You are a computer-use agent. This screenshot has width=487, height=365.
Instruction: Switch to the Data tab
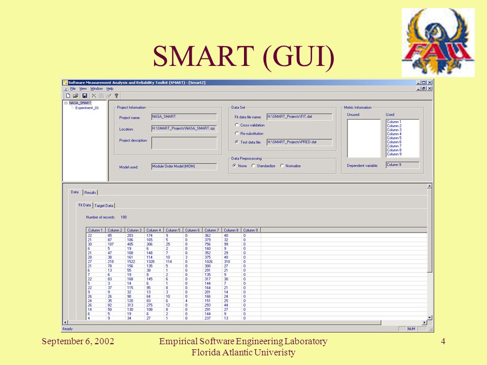pyautogui.click(x=75, y=192)
